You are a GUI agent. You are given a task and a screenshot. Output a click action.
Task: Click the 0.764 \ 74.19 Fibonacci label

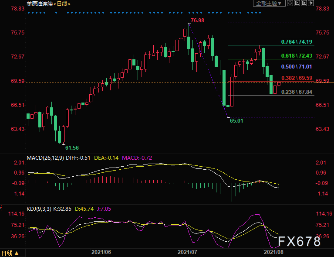click(x=297, y=42)
